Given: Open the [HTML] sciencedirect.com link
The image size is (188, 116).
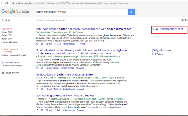Looking at the screenshot, I should click(x=168, y=29).
